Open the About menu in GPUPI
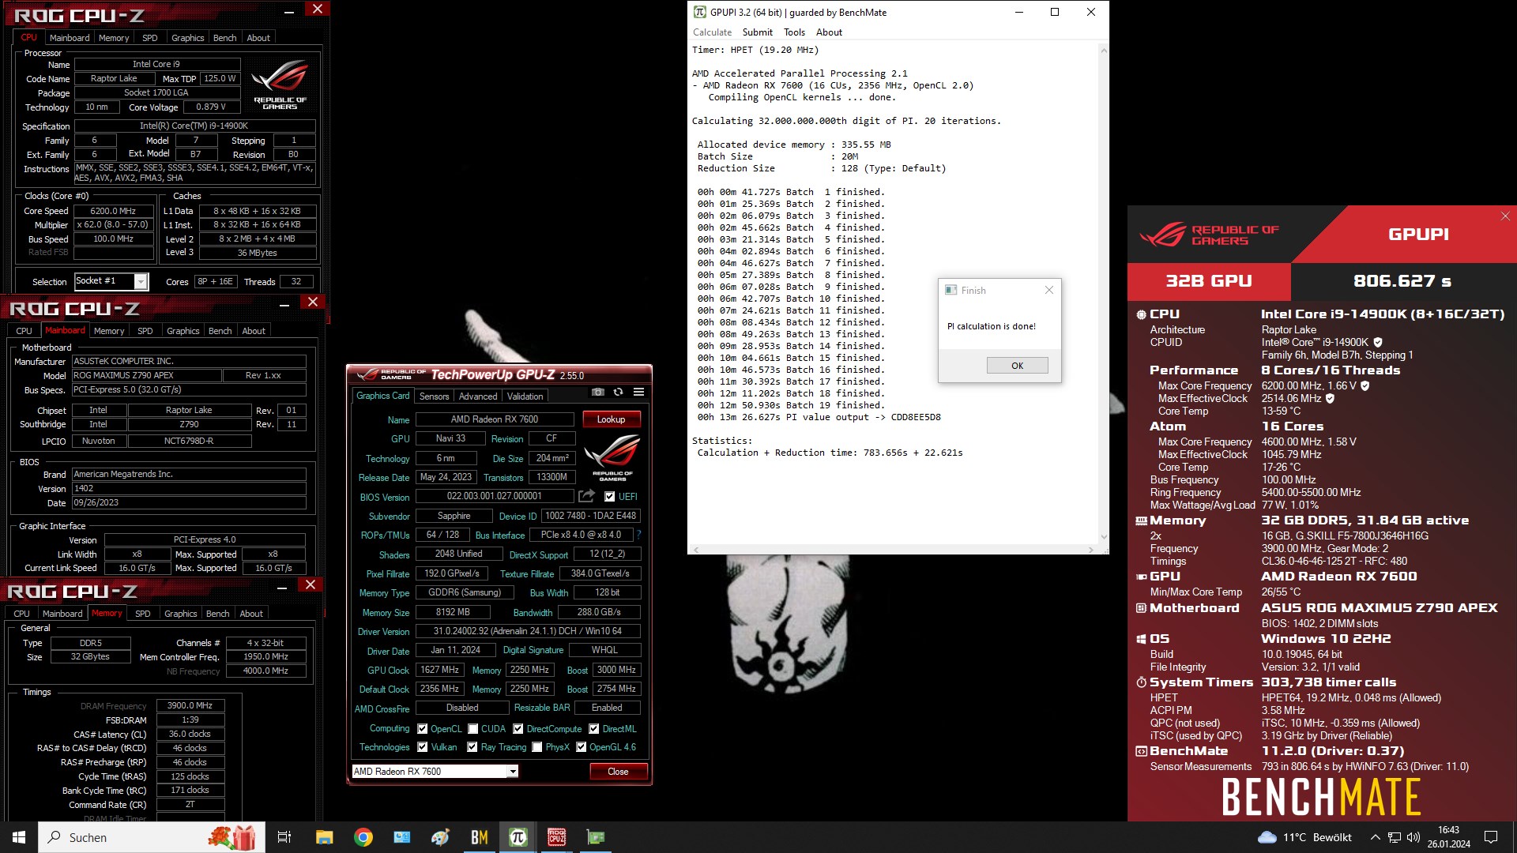The height and width of the screenshot is (853, 1517). pos(829,32)
